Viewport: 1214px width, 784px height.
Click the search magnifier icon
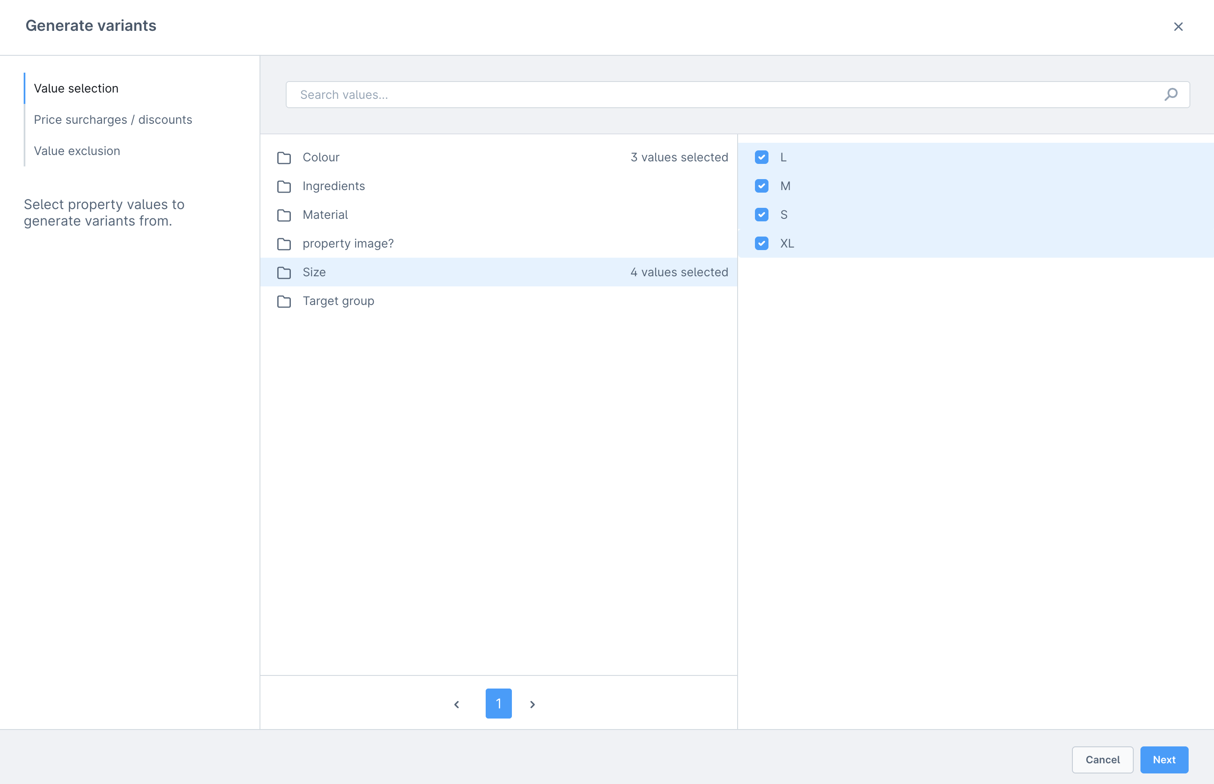[x=1171, y=95]
